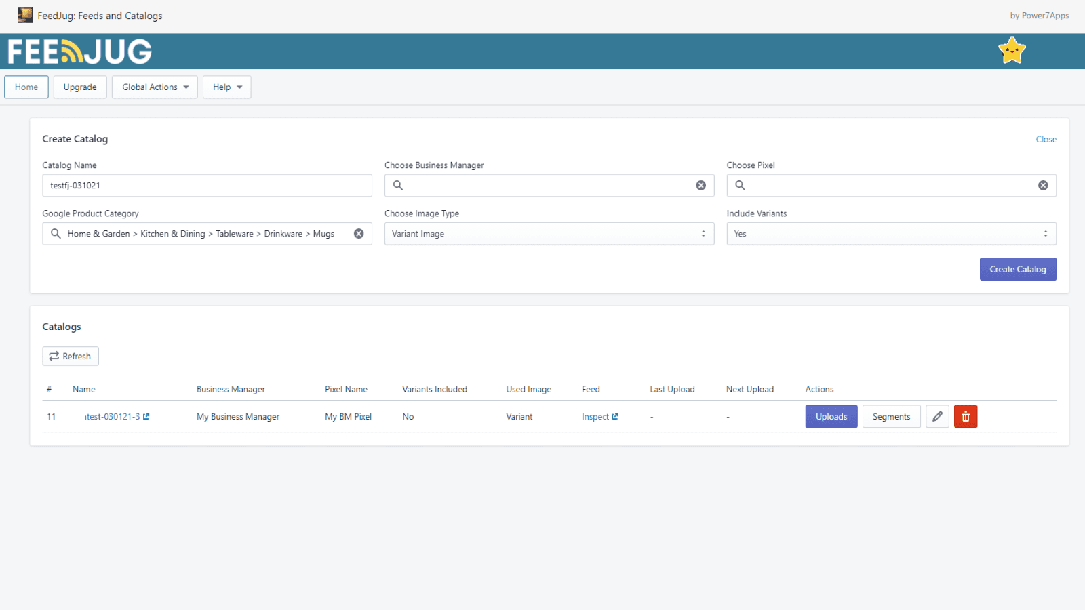Open the Upgrade tab
This screenshot has width=1085, height=610.
click(x=79, y=87)
